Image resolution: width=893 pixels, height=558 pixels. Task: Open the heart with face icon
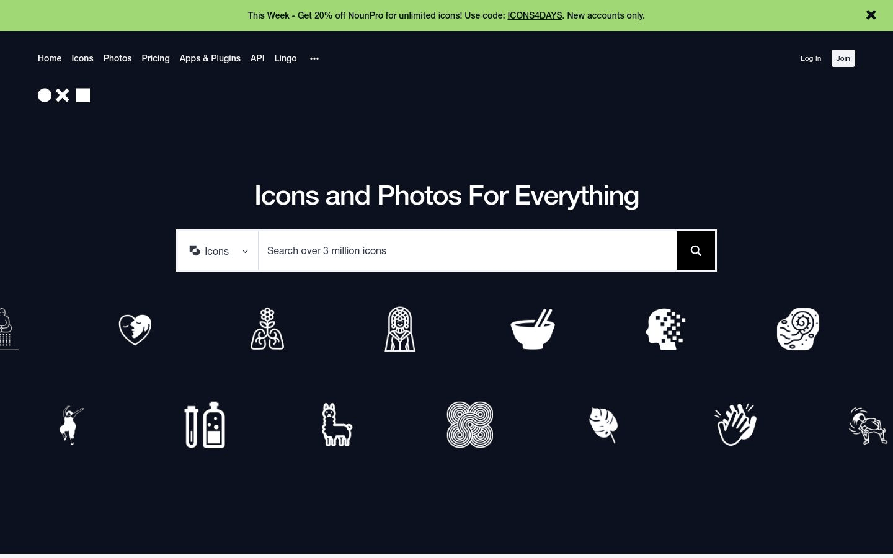[x=135, y=329]
